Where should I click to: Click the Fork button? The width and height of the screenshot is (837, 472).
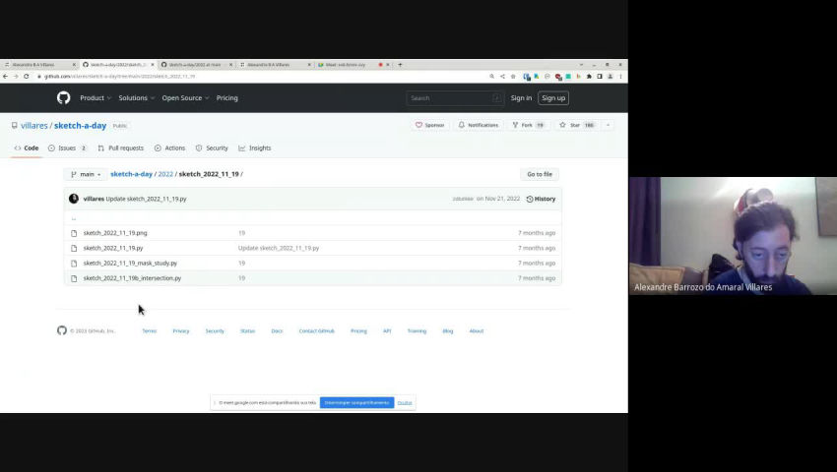pos(528,125)
